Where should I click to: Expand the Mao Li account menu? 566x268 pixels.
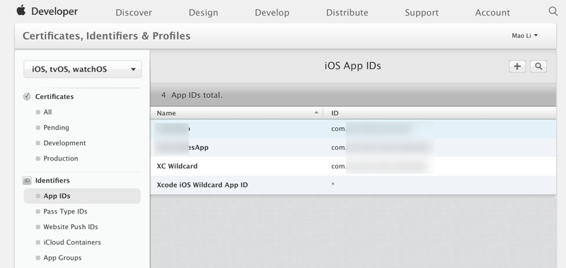coord(525,35)
